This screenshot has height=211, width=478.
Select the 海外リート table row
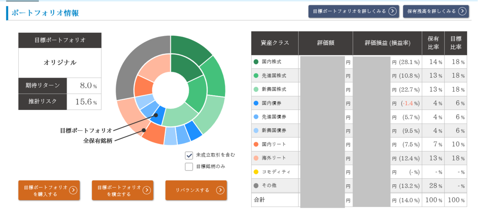click(x=359, y=158)
